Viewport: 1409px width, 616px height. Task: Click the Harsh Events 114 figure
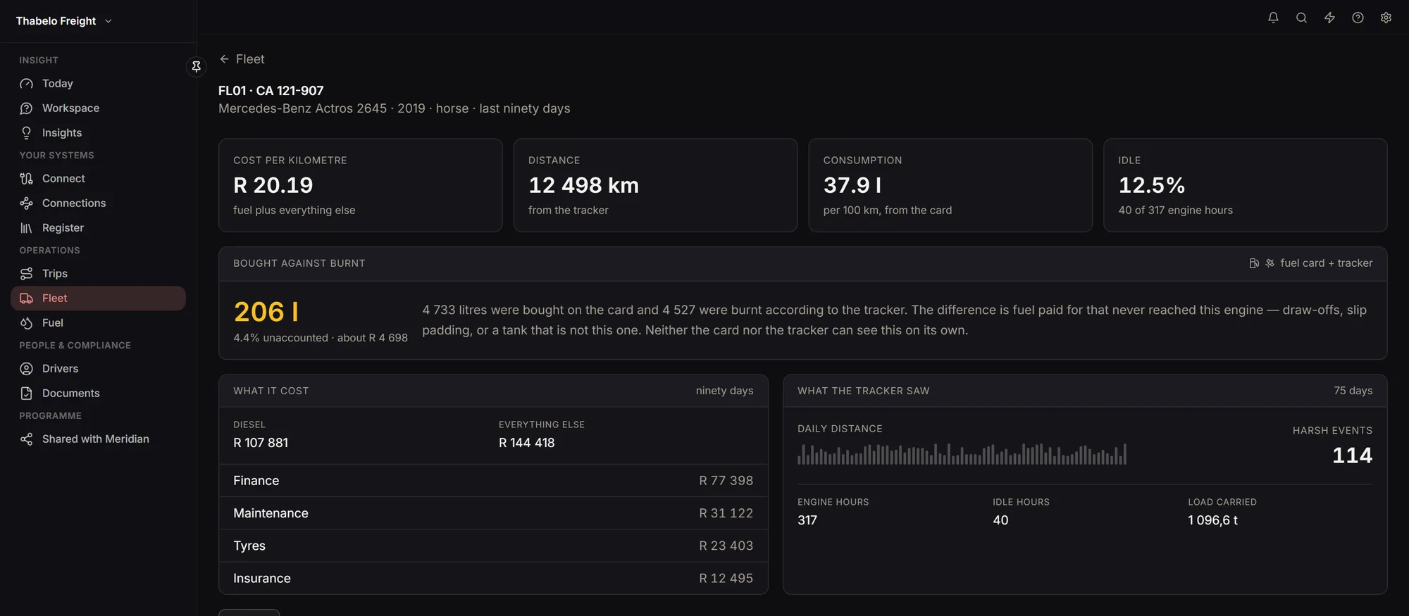[x=1352, y=455]
